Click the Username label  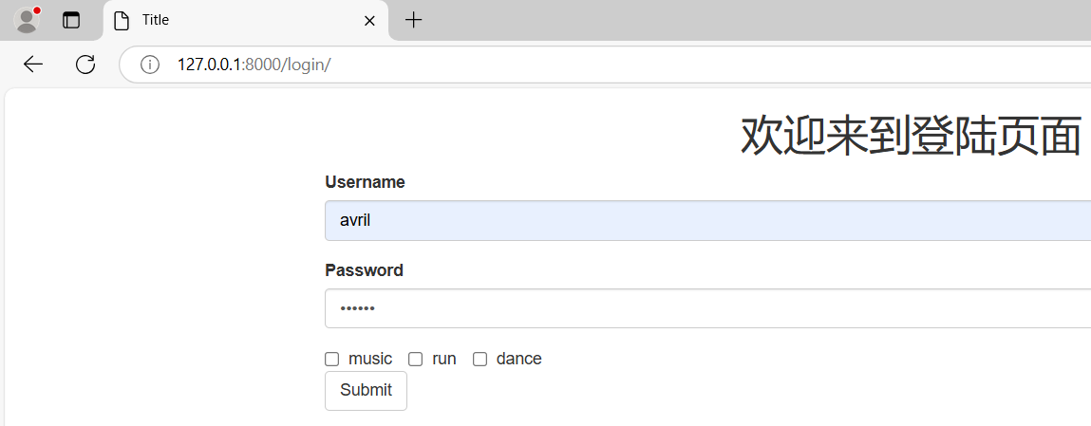coord(365,182)
